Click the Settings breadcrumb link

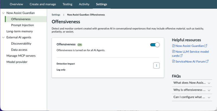pos(56,15)
